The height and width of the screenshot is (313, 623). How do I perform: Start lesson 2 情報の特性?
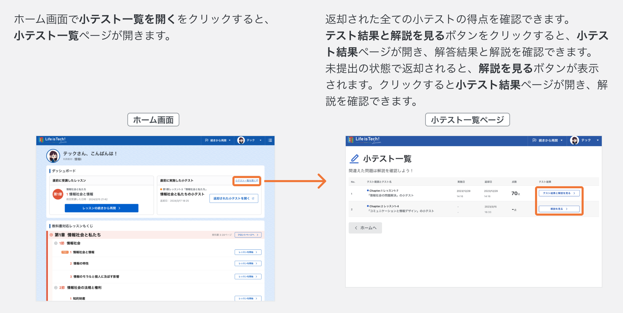[248, 263]
